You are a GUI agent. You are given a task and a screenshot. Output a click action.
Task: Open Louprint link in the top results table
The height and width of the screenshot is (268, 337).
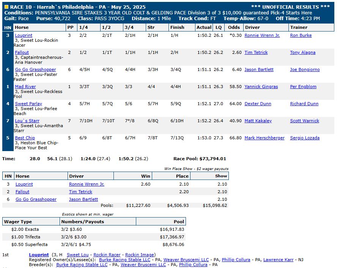pos(24,35)
